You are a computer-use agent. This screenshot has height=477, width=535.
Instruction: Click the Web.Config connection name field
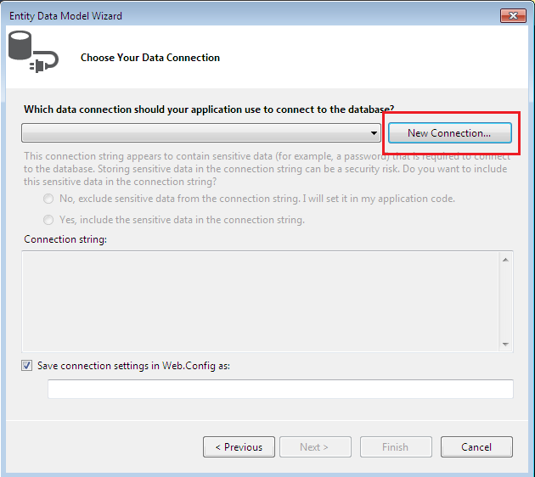(x=280, y=389)
